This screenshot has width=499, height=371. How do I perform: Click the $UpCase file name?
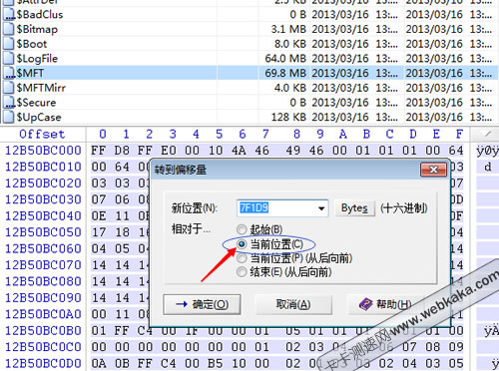tap(39, 117)
